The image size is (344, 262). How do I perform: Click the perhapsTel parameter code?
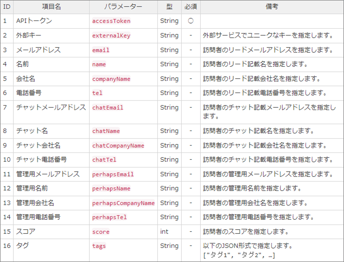click(110, 217)
